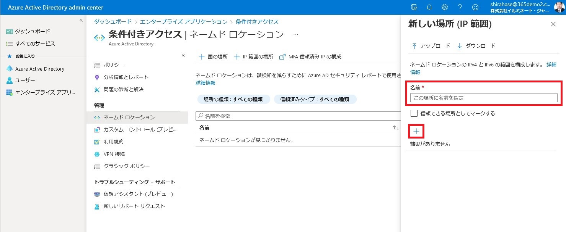Sort by 名前 column header

[x=204, y=128]
